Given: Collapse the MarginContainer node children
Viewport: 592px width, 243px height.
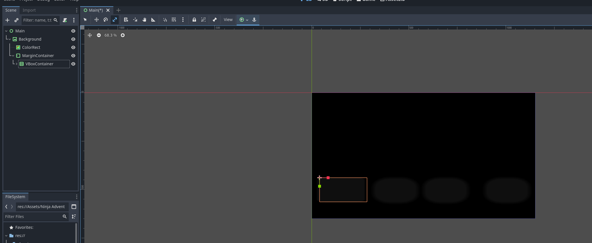Looking at the screenshot, I should (x=13, y=56).
